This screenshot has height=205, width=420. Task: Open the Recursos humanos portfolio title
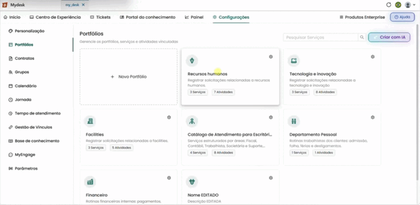(x=207, y=74)
